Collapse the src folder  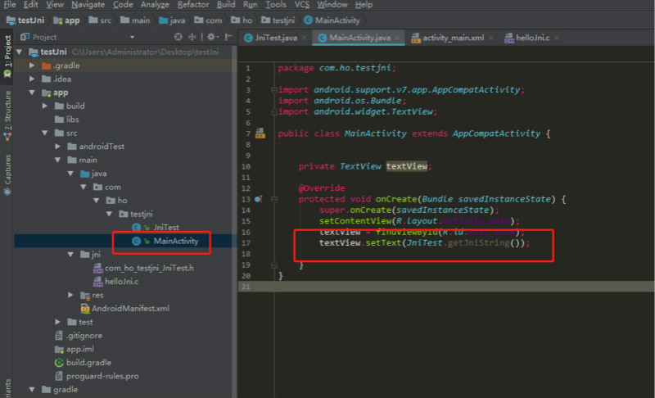tap(45, 133)
